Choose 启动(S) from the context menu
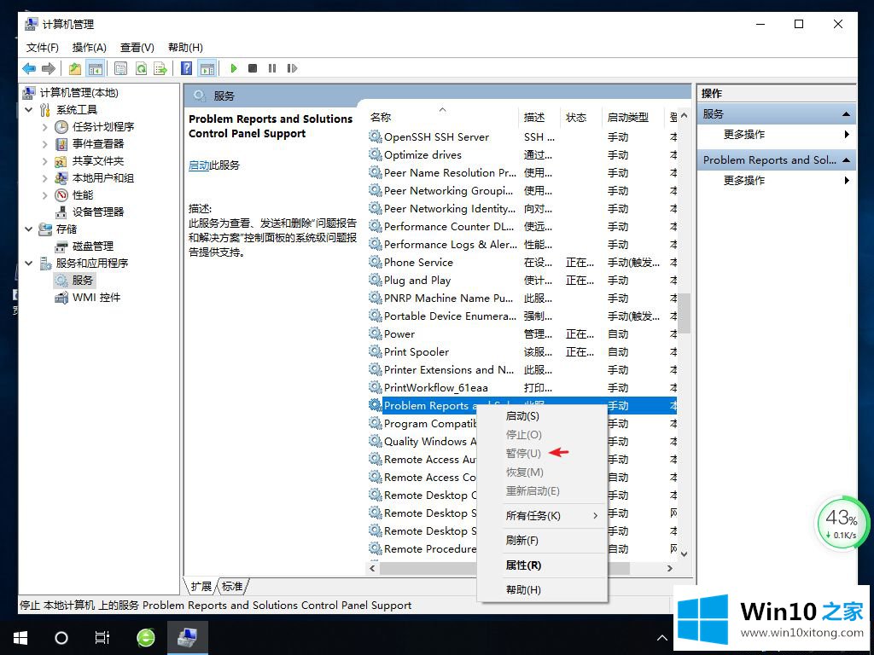The width and height of the screenshot is (874, 655). point(522,416)
